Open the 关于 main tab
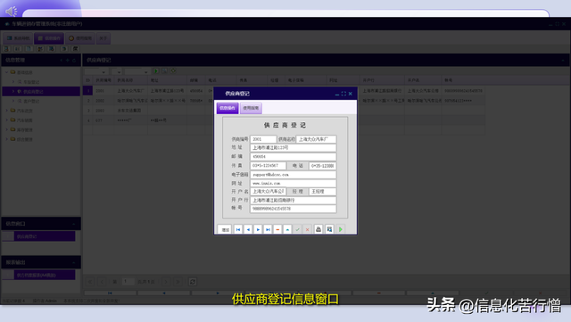Screen dimensions: 571x322 pyautogui.click(x=103, y=38)
